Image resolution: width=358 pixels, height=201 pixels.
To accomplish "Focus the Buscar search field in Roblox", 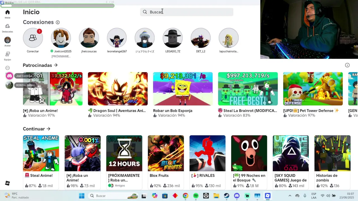I will coord(187,12).
